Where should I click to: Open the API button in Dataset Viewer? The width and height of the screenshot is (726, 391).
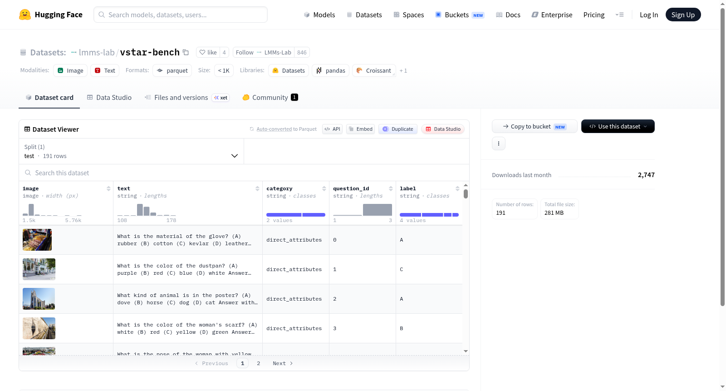tap(332, 129)
